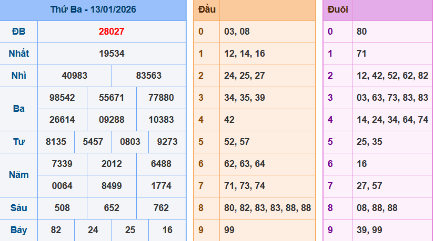
Task: Click the Đuôi column header
Action: pyautogui.click(x=337, y=10)
